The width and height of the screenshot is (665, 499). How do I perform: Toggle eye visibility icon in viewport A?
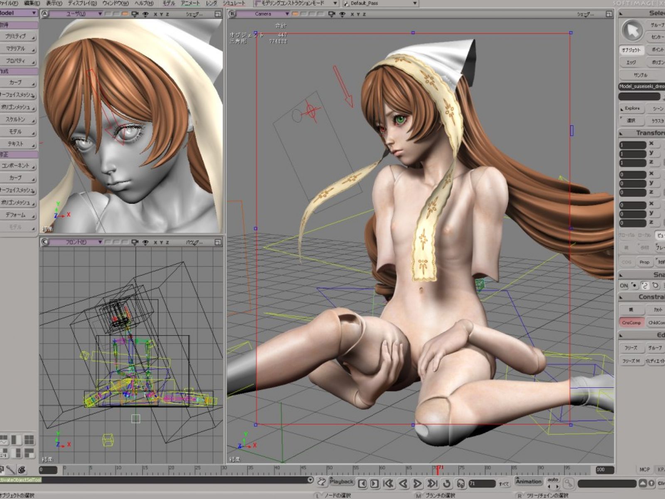point(145,14)
